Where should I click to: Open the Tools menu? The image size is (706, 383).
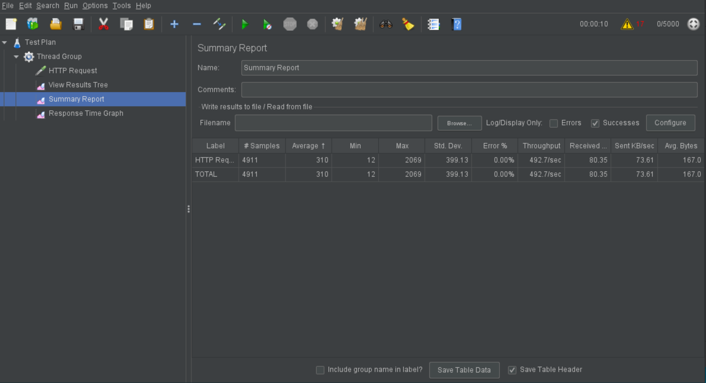(x=121, y=6)
